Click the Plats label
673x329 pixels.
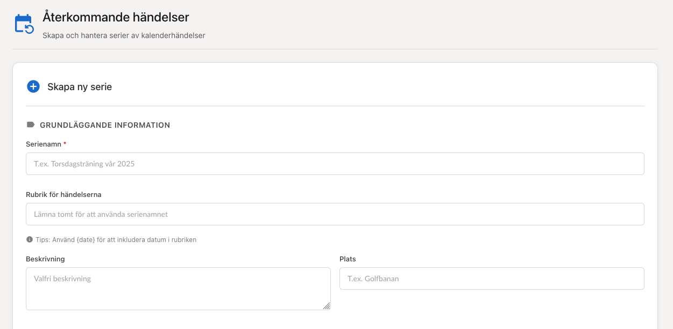(x=348, y=259)
